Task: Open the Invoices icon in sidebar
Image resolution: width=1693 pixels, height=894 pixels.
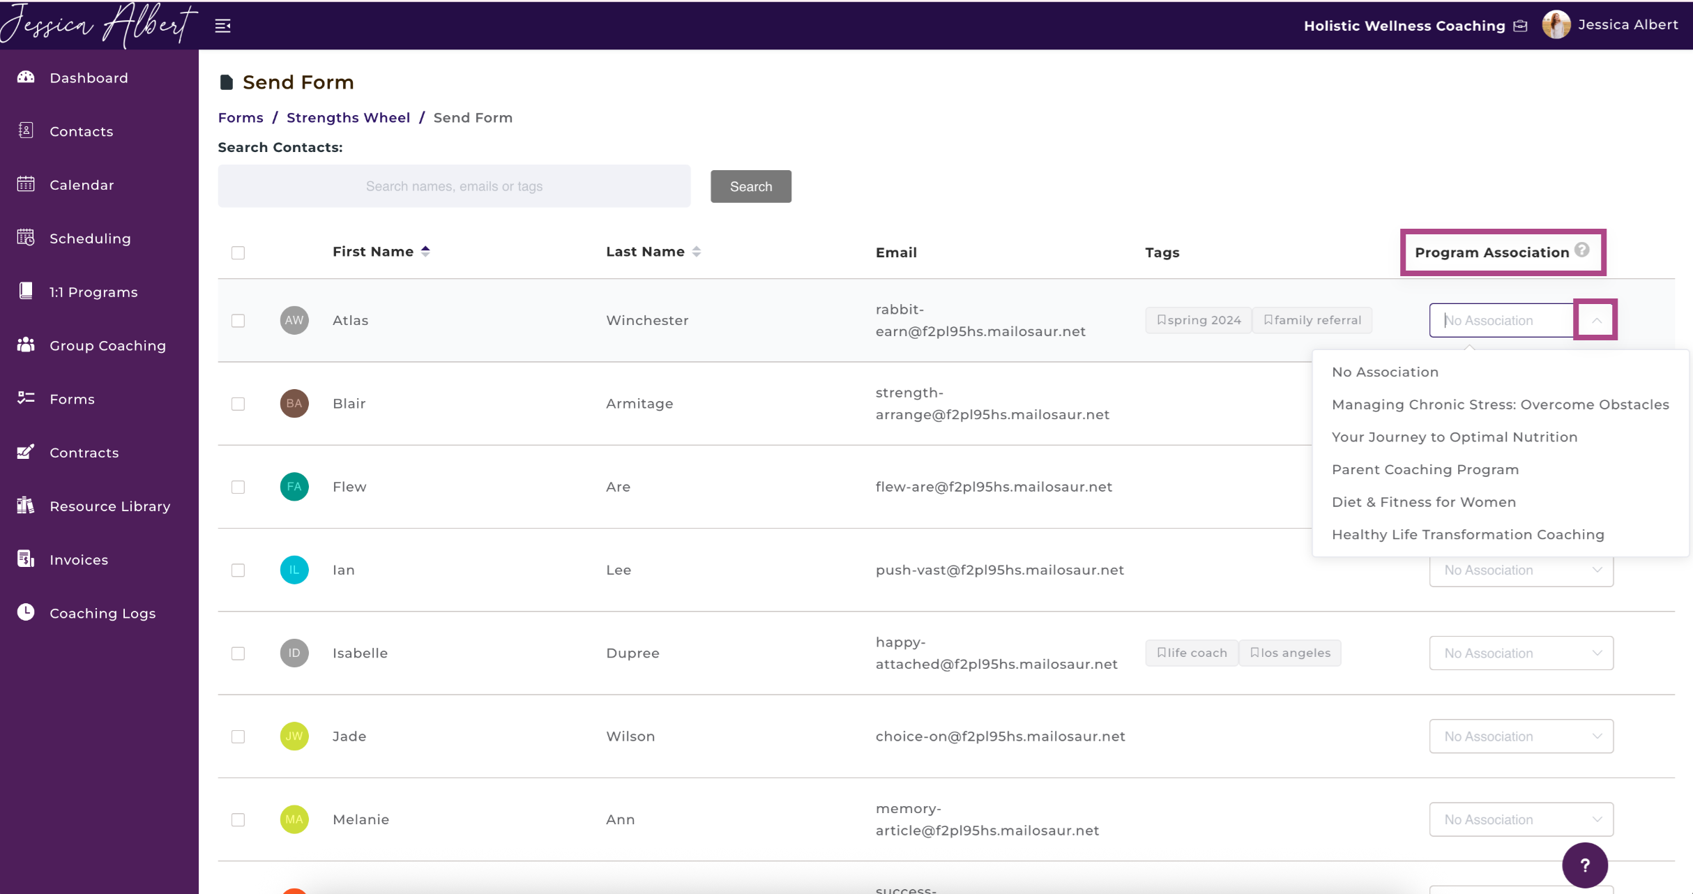Action: [x=26, y=559]
